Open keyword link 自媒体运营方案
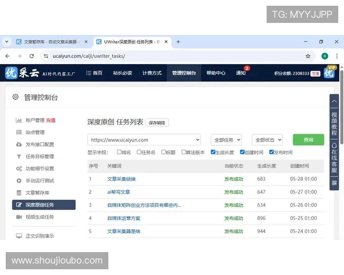344x275 pixels. coord(123,218)
